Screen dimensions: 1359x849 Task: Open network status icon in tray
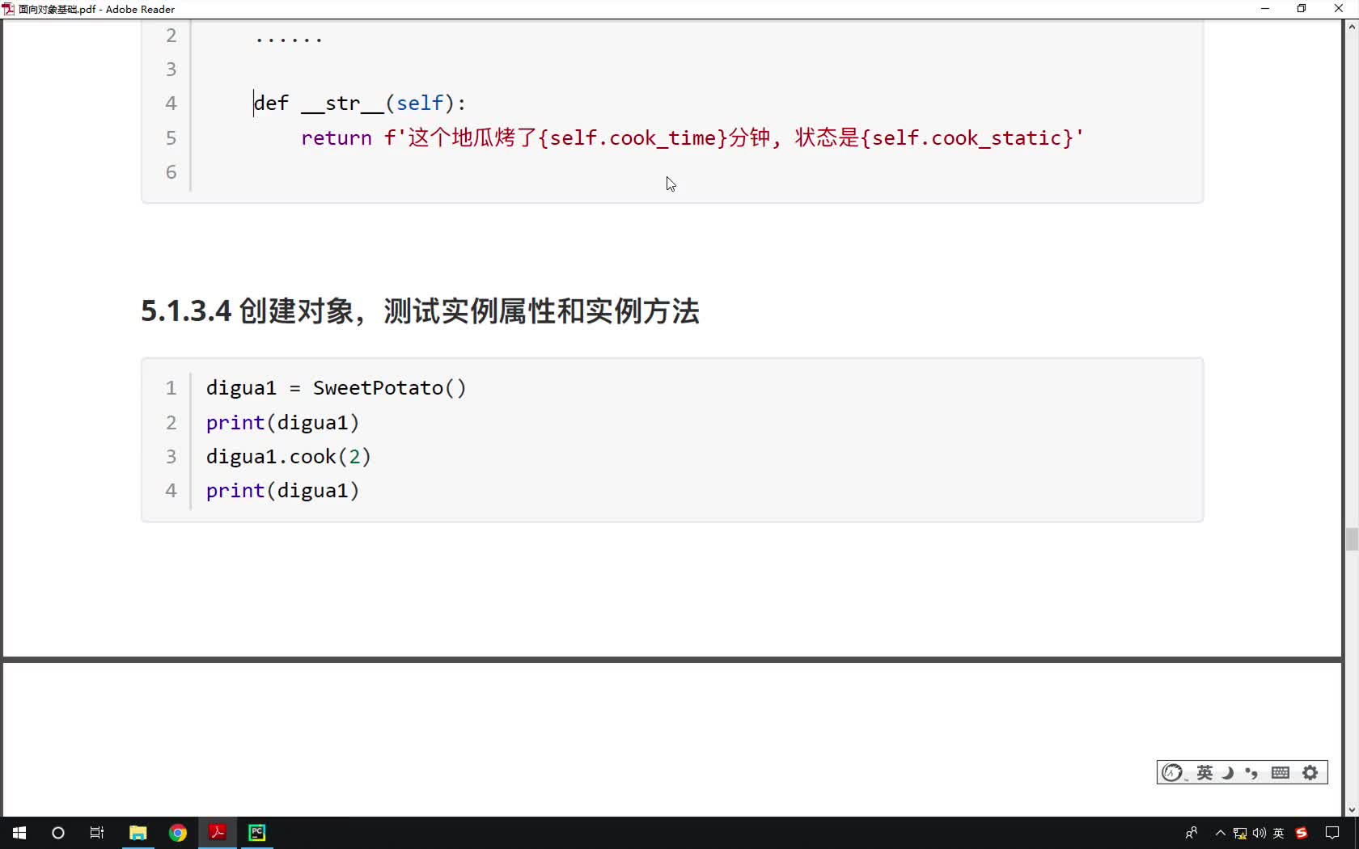coord(1240,833)
